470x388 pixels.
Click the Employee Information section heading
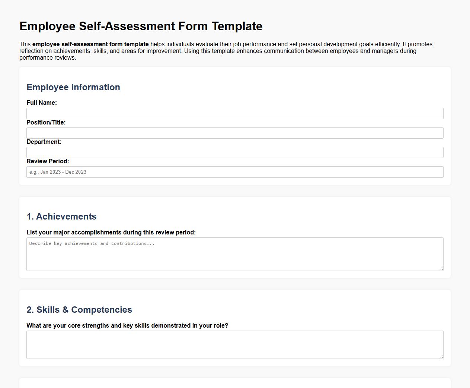point(73,87)
